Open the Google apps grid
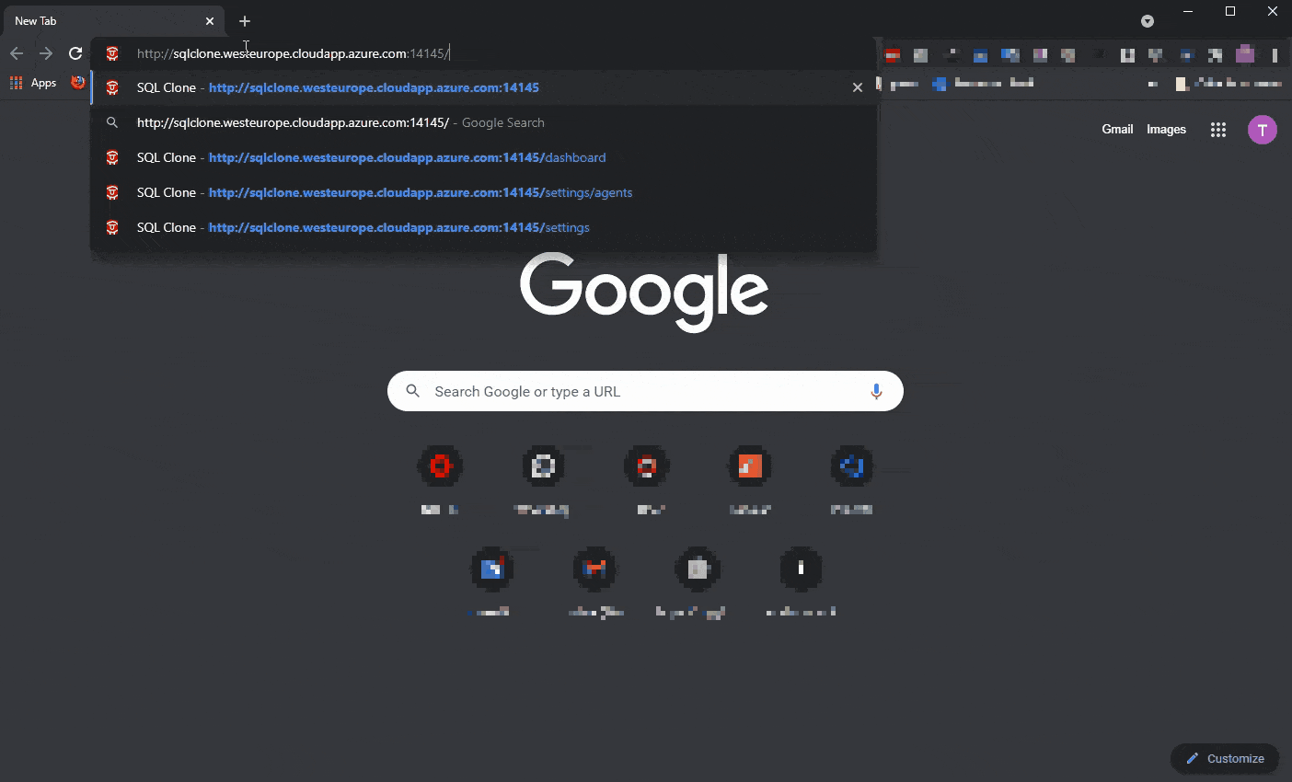This screenshot has width=1292, height=782. click(1218, 130)
